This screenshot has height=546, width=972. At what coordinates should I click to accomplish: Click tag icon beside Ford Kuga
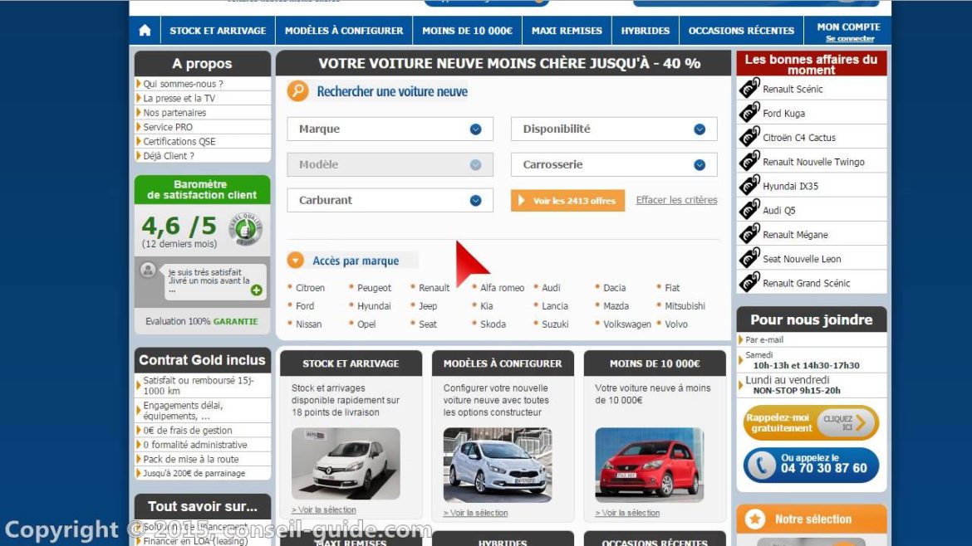pyautogui.click(x=749, y=113)
